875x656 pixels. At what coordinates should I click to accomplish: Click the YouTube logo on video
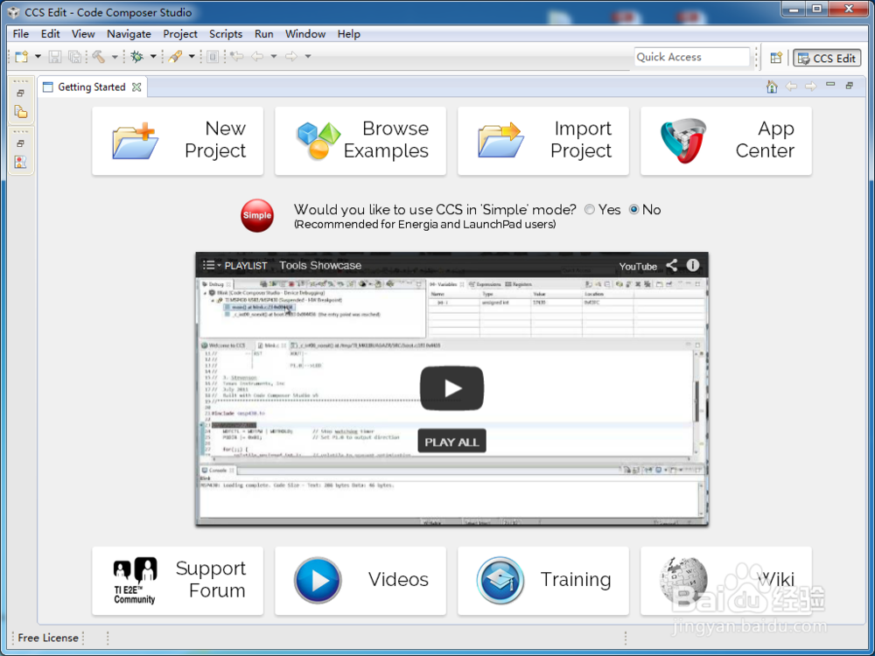click(x=638, y=266)
